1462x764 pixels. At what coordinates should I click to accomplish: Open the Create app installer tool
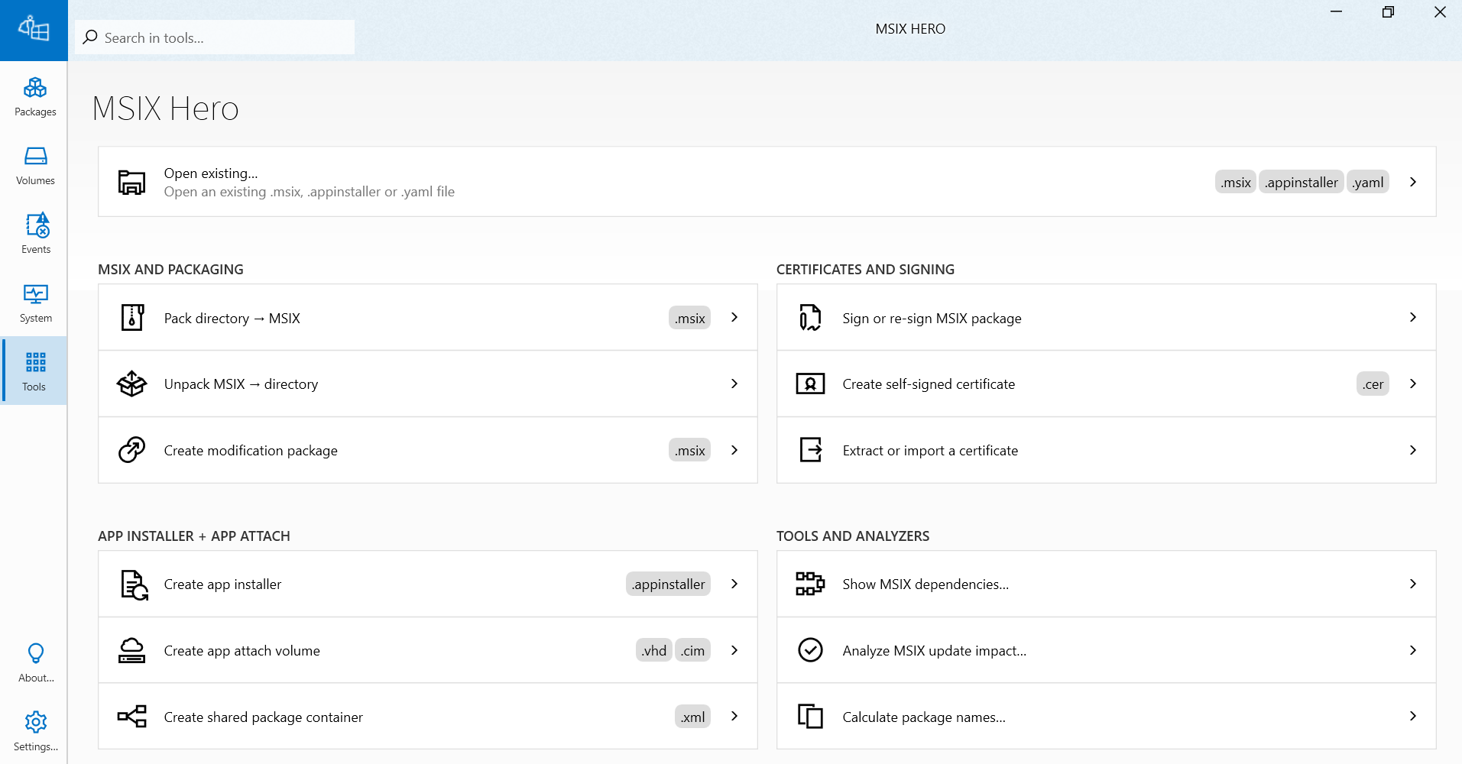click(x=428, y=584)
